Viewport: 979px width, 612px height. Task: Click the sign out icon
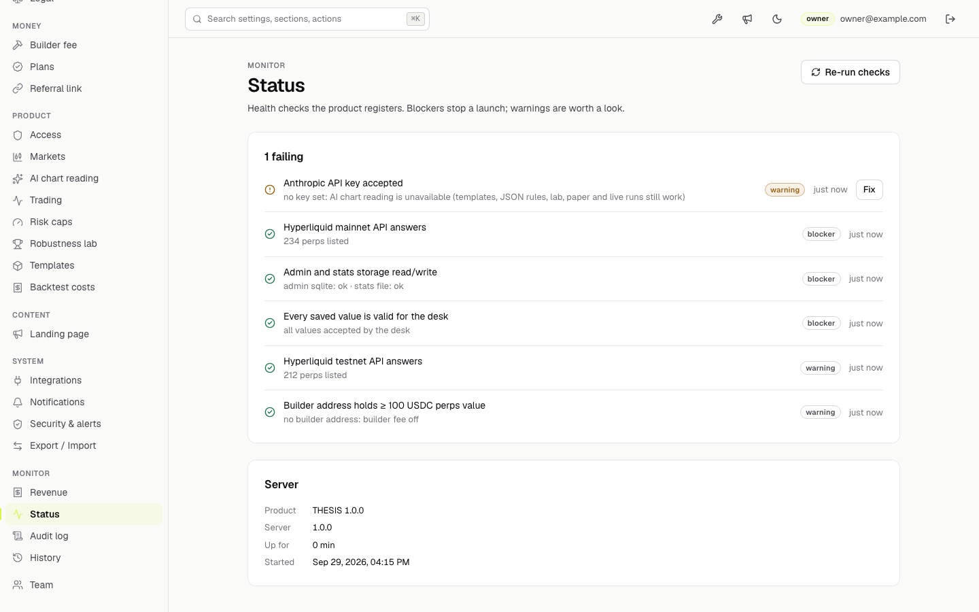[x=950, y=19]
